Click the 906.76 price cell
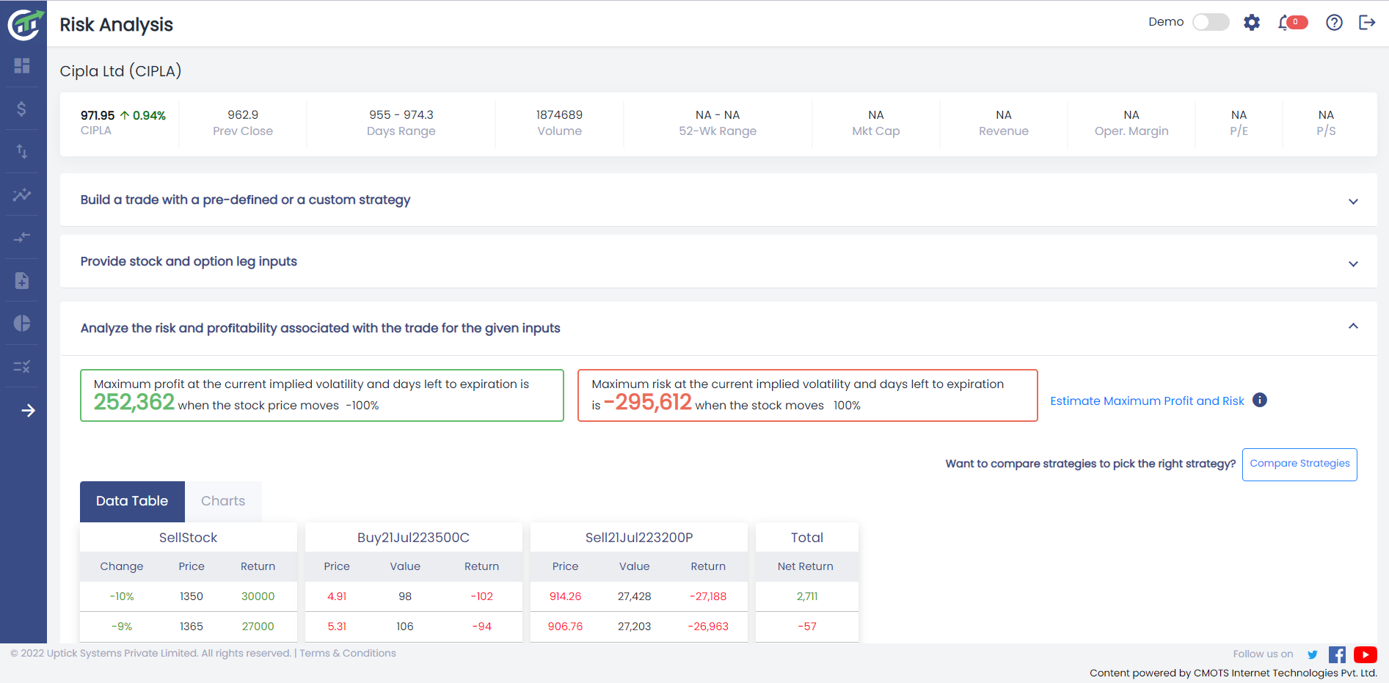The image size is (1389, 683). pos(565,627)
